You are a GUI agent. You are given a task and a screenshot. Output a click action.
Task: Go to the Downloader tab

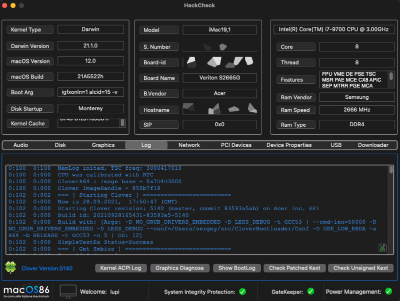click(x=373, y=145)
